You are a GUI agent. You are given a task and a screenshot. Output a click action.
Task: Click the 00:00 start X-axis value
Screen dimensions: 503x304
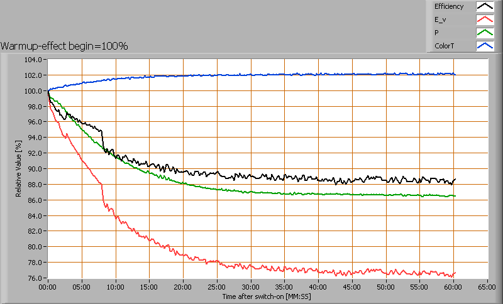tap(48, 286)
